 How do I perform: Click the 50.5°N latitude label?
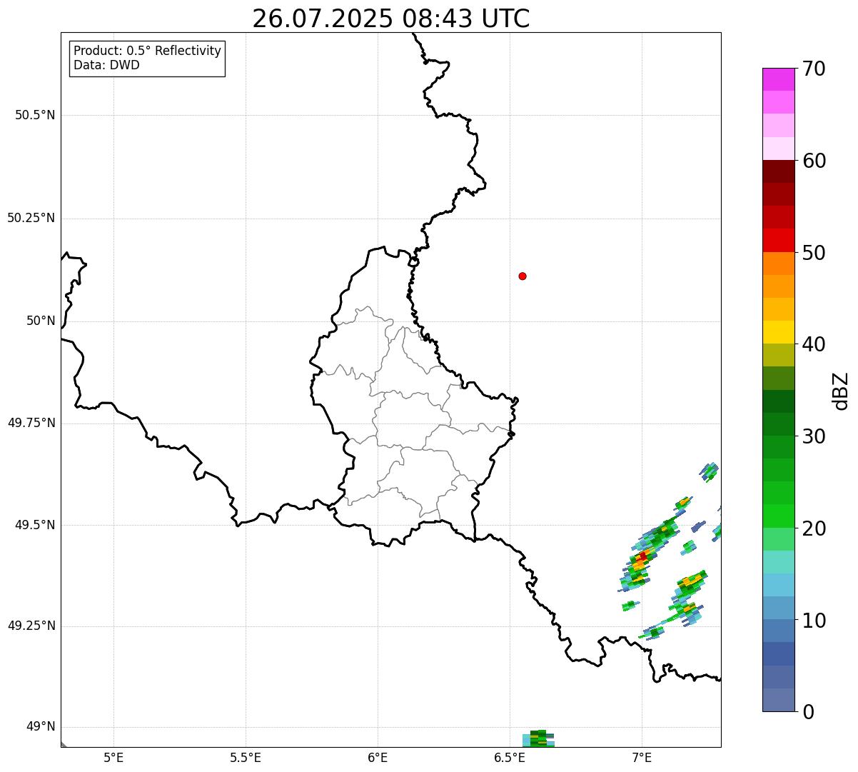coord(35,115)
